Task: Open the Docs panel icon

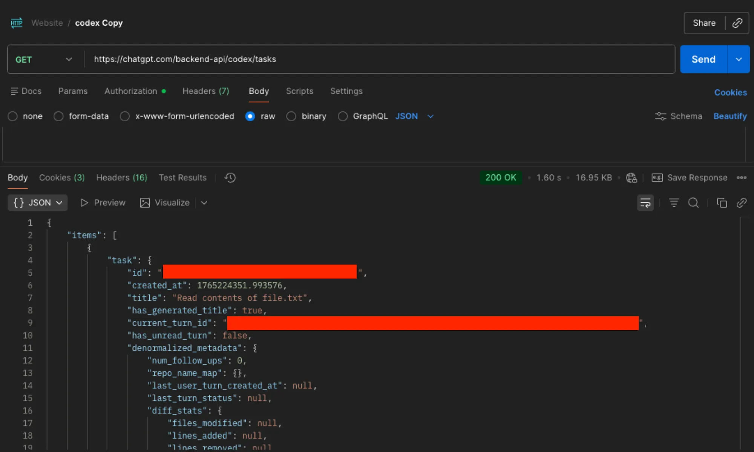Action: point(14,91)
